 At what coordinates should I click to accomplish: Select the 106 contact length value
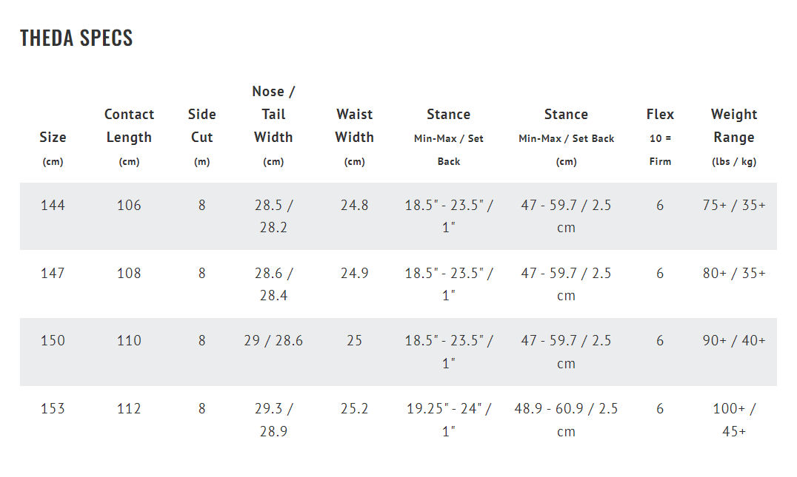(129, 205)
